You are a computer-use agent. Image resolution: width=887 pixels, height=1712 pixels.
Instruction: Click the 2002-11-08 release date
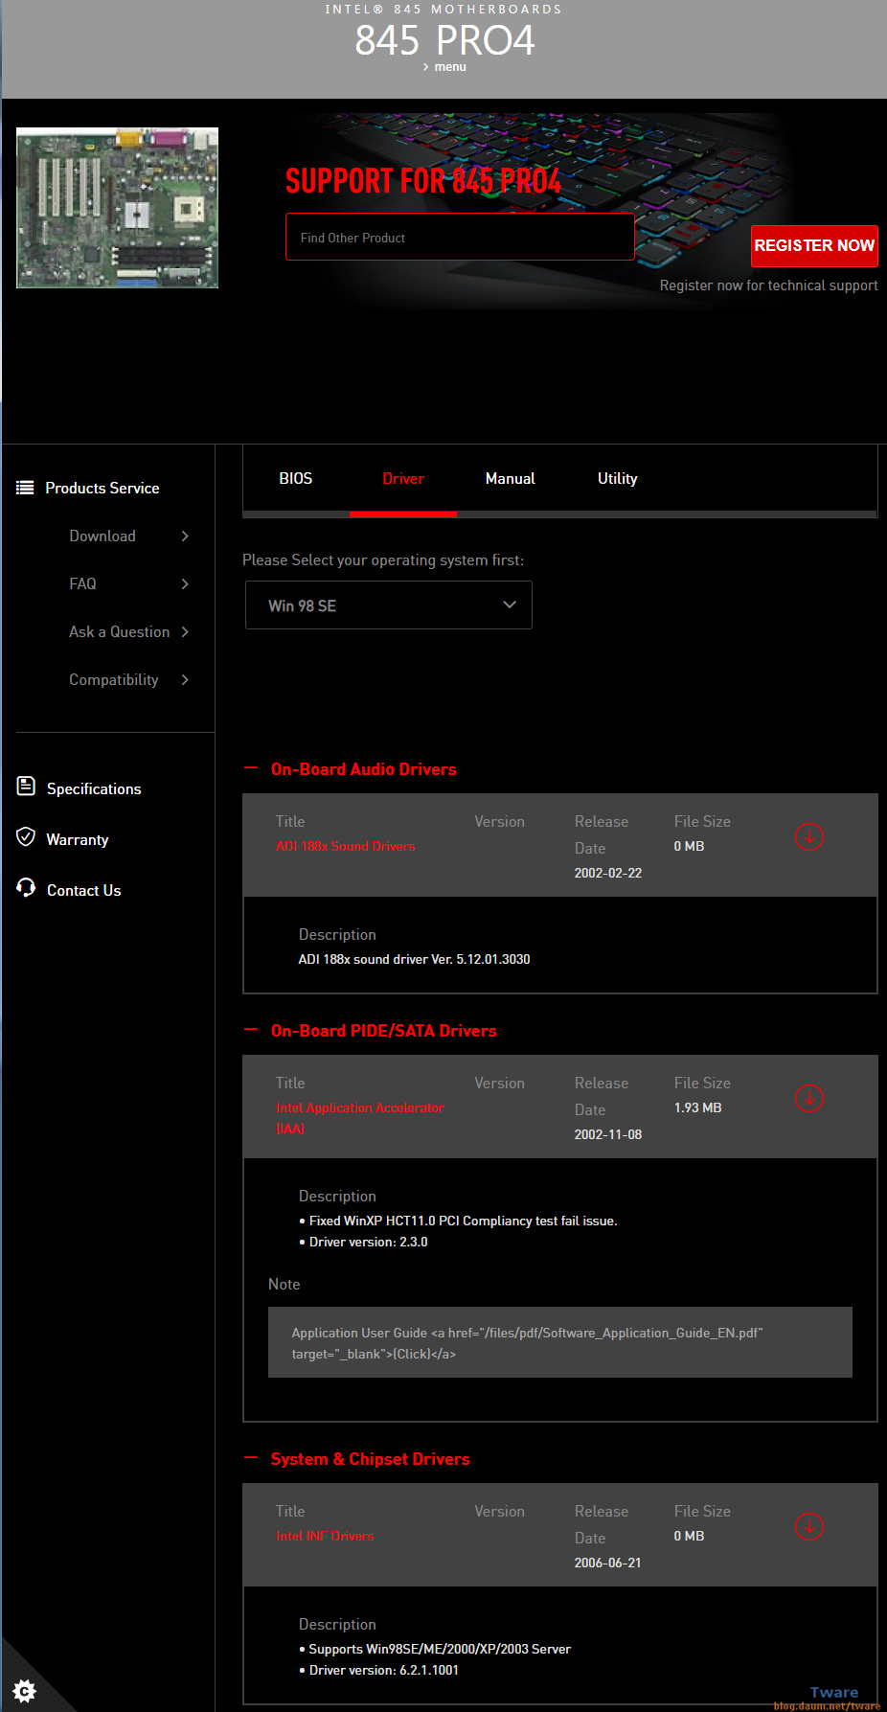608,1134
